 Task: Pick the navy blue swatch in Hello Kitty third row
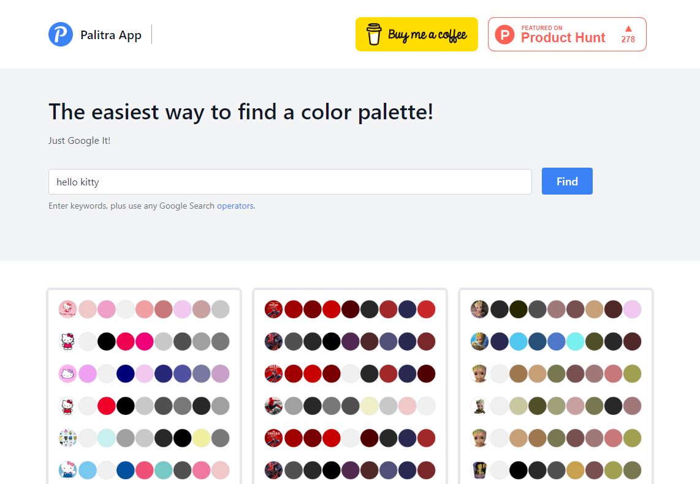(x=126, y=374)
